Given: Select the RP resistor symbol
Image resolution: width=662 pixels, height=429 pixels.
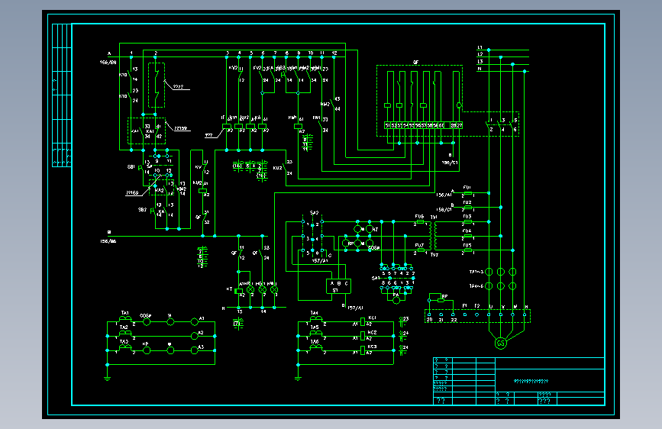Looking at the screenshot, I should [441, 300].
